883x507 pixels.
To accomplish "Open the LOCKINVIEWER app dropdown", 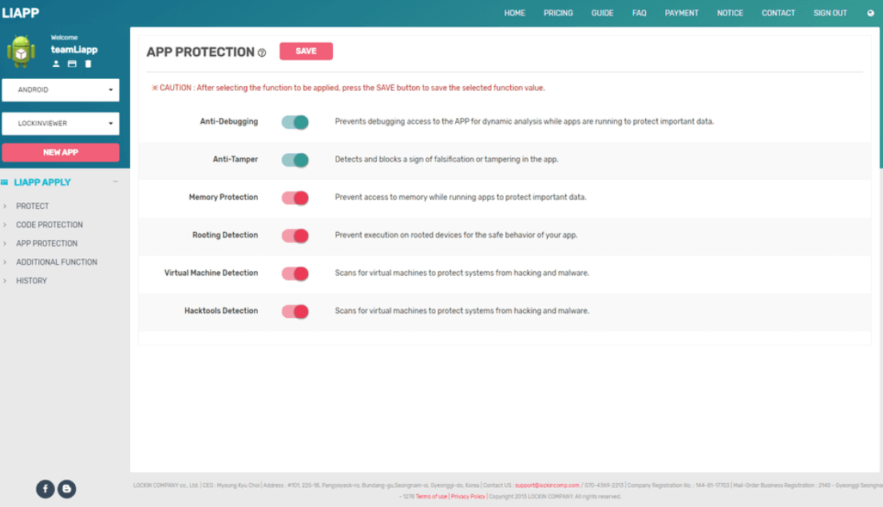I will 61,124.
